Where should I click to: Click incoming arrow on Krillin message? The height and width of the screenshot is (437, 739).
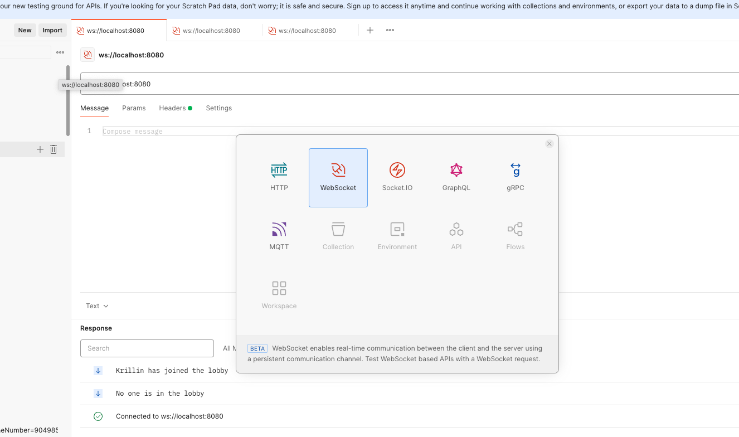98,371
